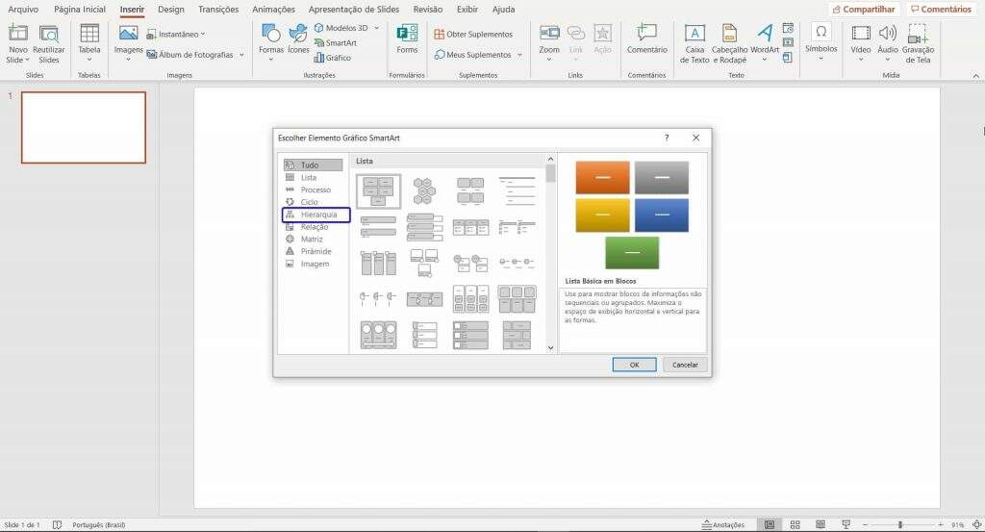Open the Meus Suplementos dropdown
The image size is (985, 532).
click(519, 55)
